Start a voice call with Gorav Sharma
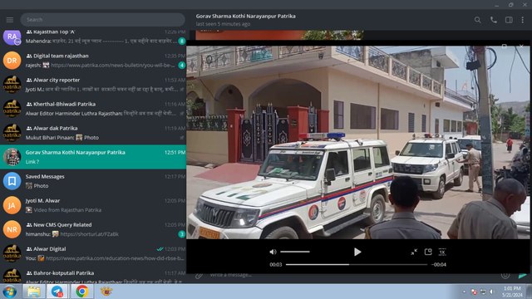This screenshot has width=532, height=299. click(x=493, y=20)
